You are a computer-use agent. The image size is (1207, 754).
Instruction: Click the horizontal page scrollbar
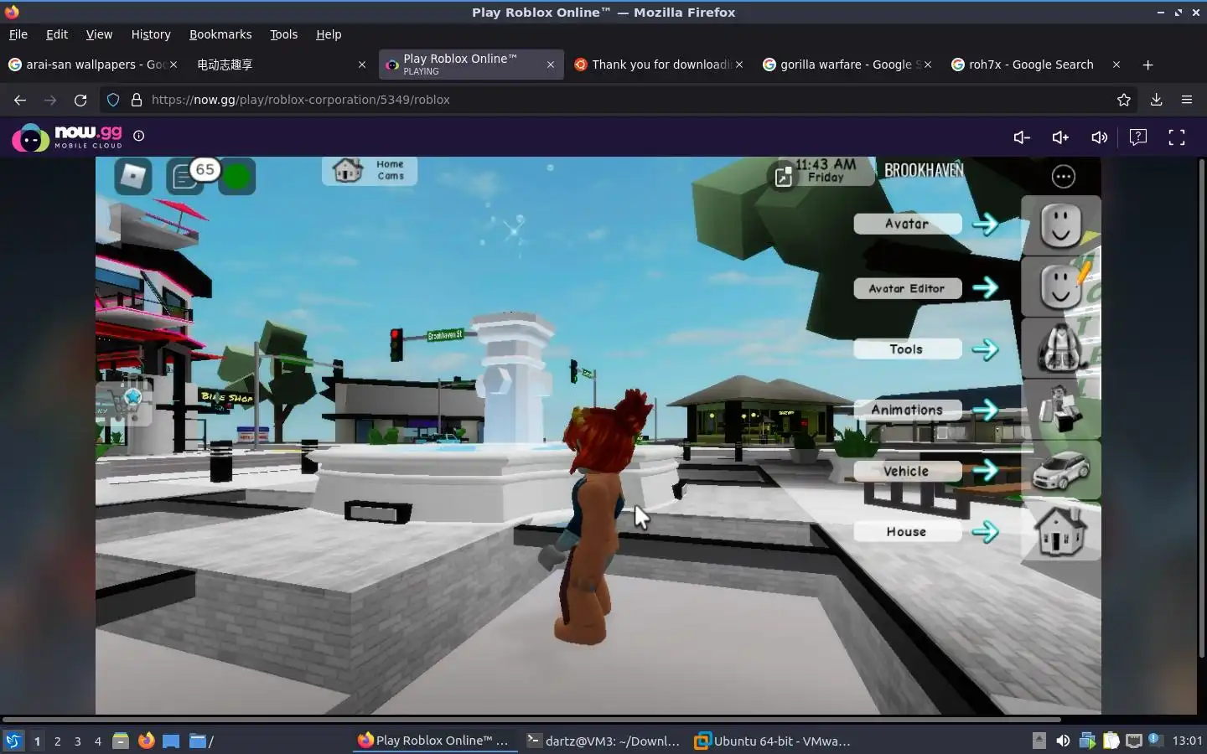click(531, 719)
